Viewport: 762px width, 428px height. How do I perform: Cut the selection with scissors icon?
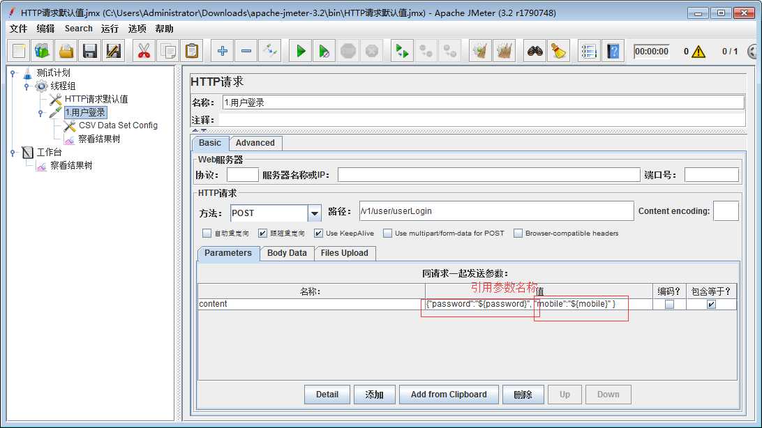pyautogui.click(x=144, y=51)
